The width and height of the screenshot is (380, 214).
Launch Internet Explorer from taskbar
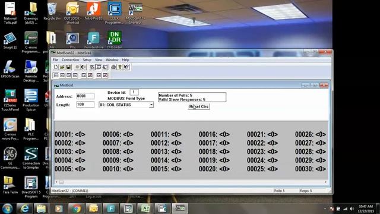(x=24, y=209)
